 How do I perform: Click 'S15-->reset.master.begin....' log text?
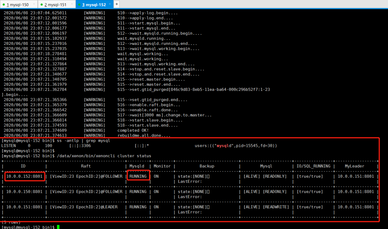[151, 79]
